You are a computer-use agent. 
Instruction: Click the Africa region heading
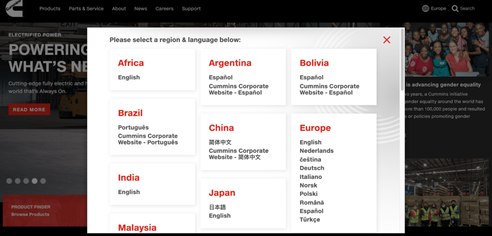coord(131,63)
